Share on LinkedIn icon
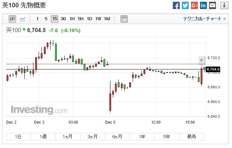The width and height of the screenshot is (232, 148). (x=203, y=6)
